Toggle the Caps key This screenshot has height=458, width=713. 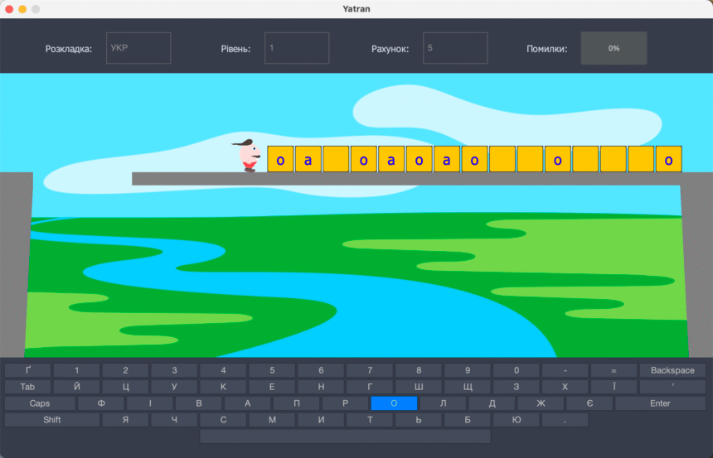coord(40,403)
